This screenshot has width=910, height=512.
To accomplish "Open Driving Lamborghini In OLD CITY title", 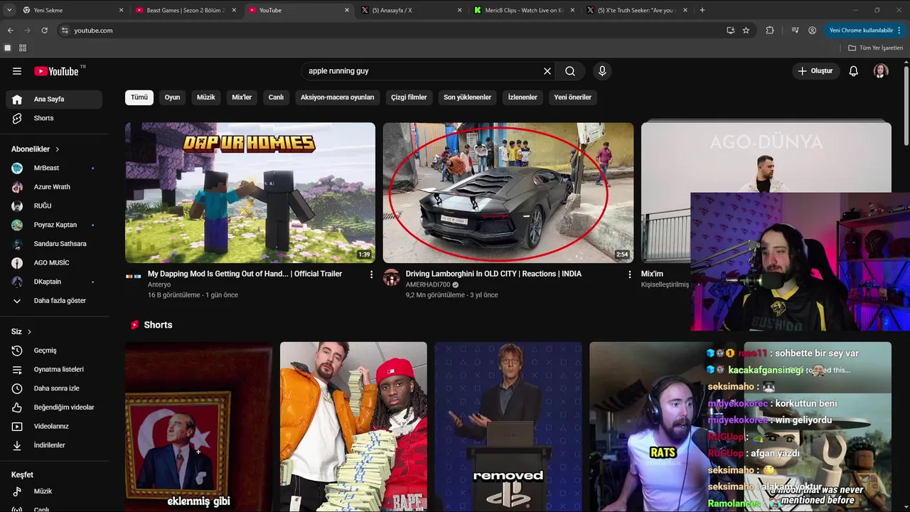I will 493,274.
